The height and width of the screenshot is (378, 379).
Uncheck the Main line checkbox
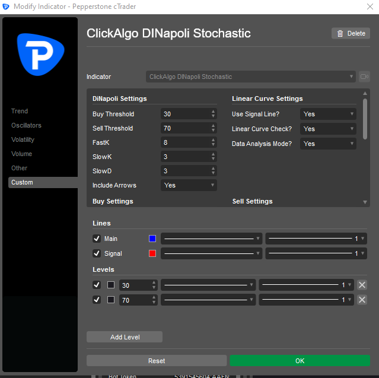[97, 239]
